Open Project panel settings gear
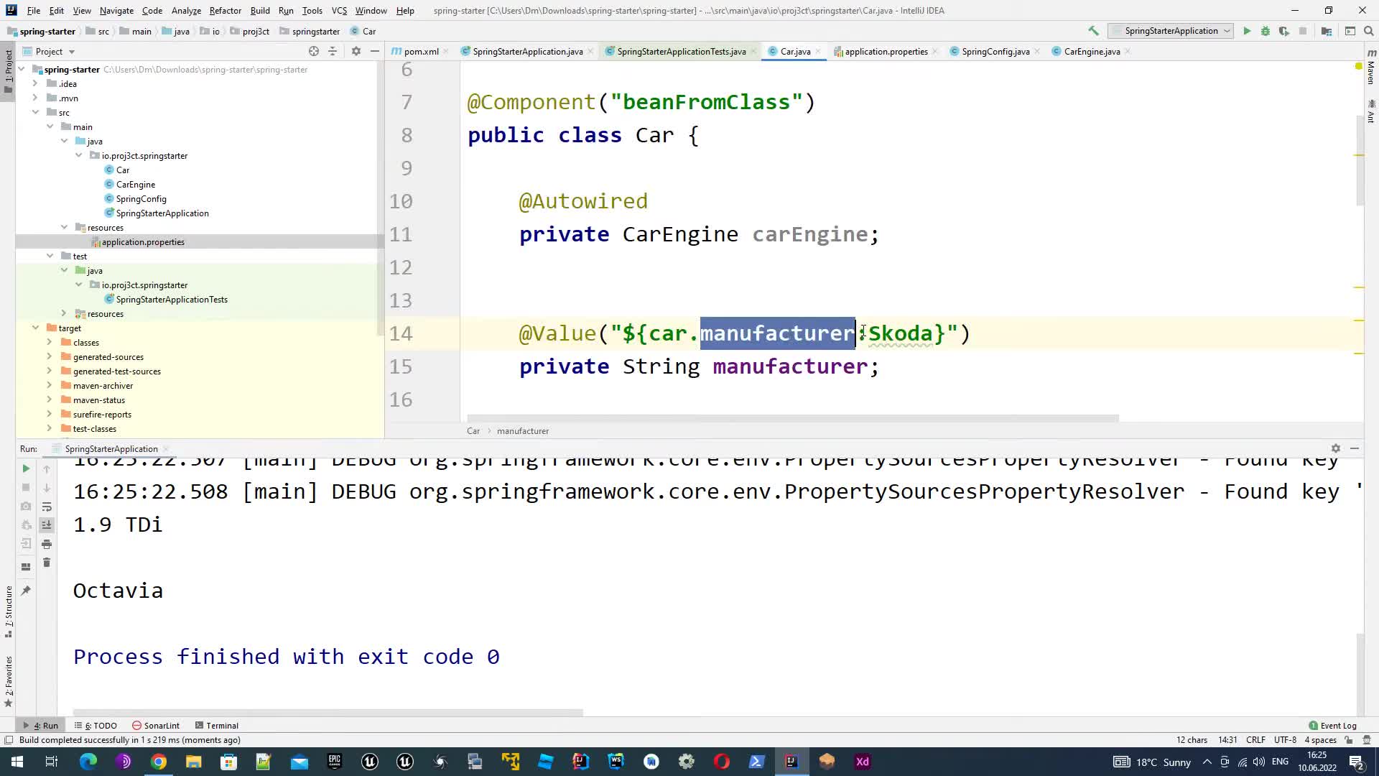The image size is (1379, 776). 356,51
